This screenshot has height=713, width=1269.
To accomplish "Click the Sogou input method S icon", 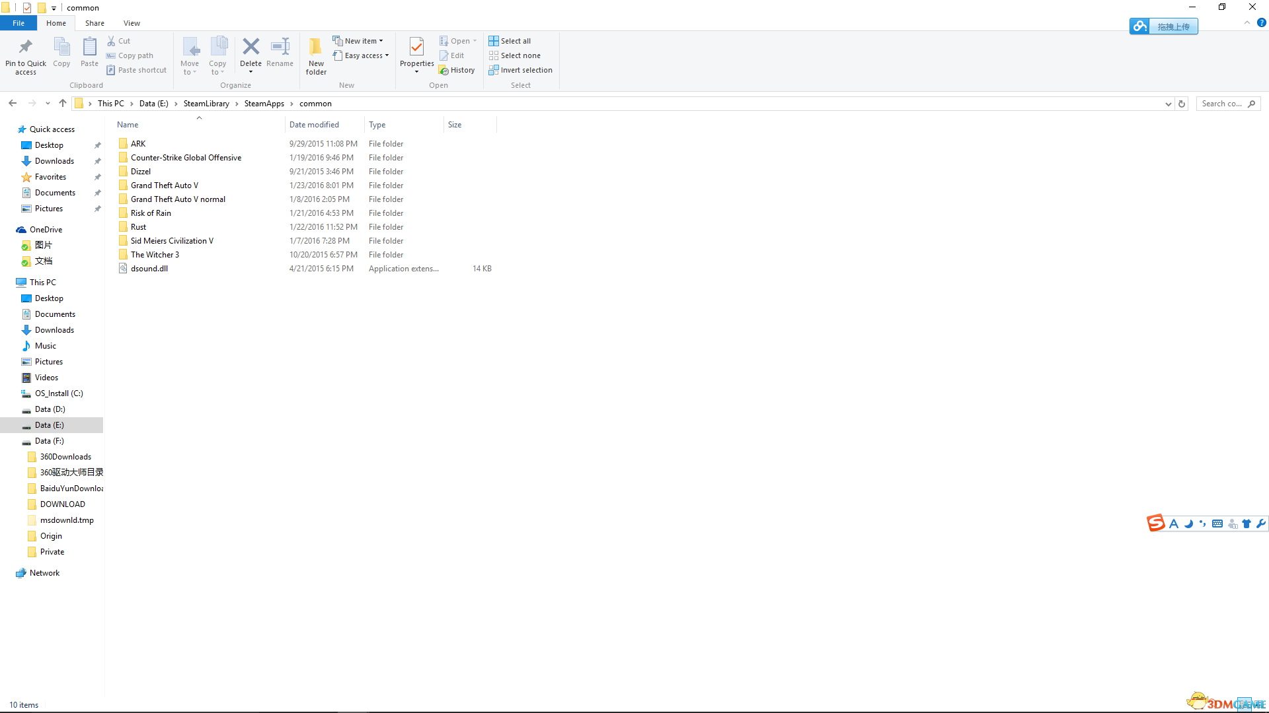I will click(1155, 524).
